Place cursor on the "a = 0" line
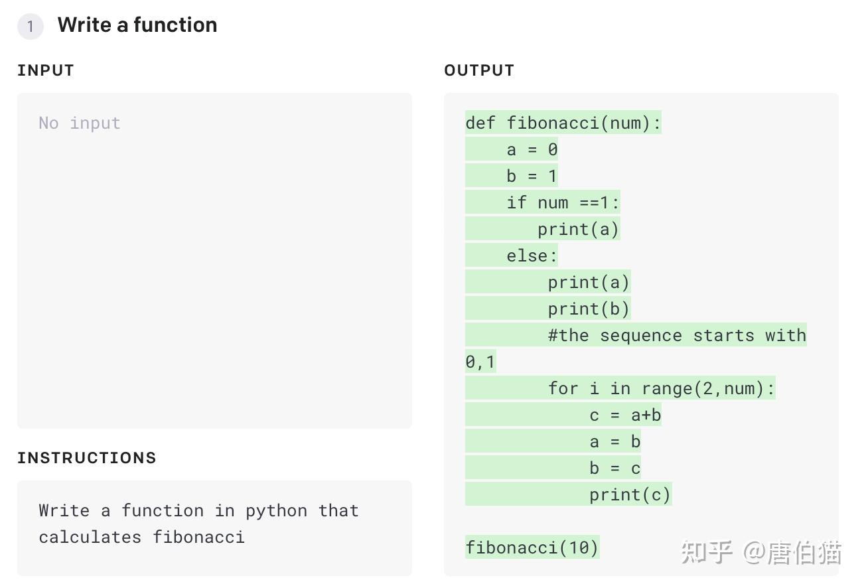Screen dimensions: 864x588 pos(532,149)
